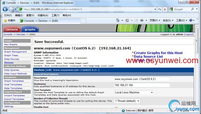This screenshot has height=114, width=201.
Task: Click Create Graphs for this Host link
Action: pos(158,53)
